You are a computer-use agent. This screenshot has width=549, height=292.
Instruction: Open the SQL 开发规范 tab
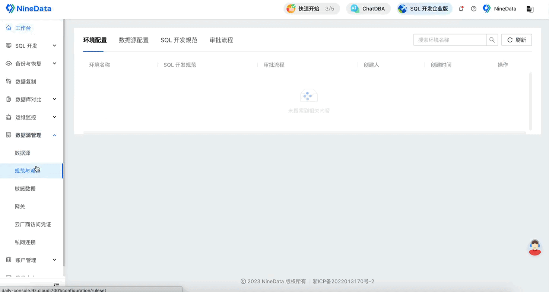point(179,40)
